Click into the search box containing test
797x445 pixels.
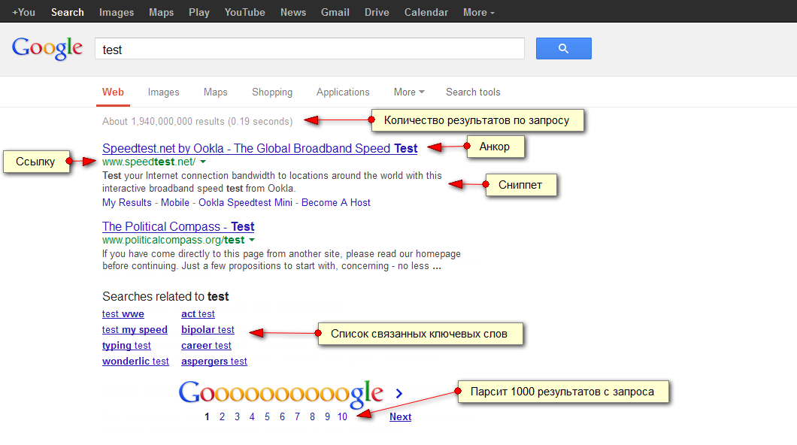310,49
